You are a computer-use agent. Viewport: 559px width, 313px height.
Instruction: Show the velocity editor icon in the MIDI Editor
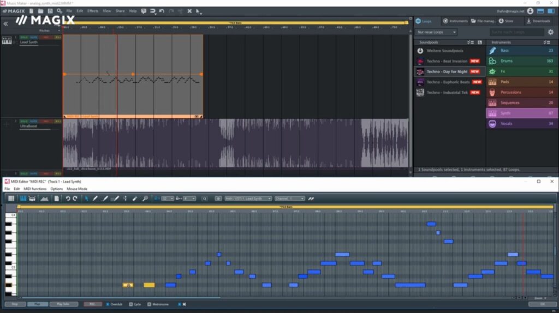44,198
